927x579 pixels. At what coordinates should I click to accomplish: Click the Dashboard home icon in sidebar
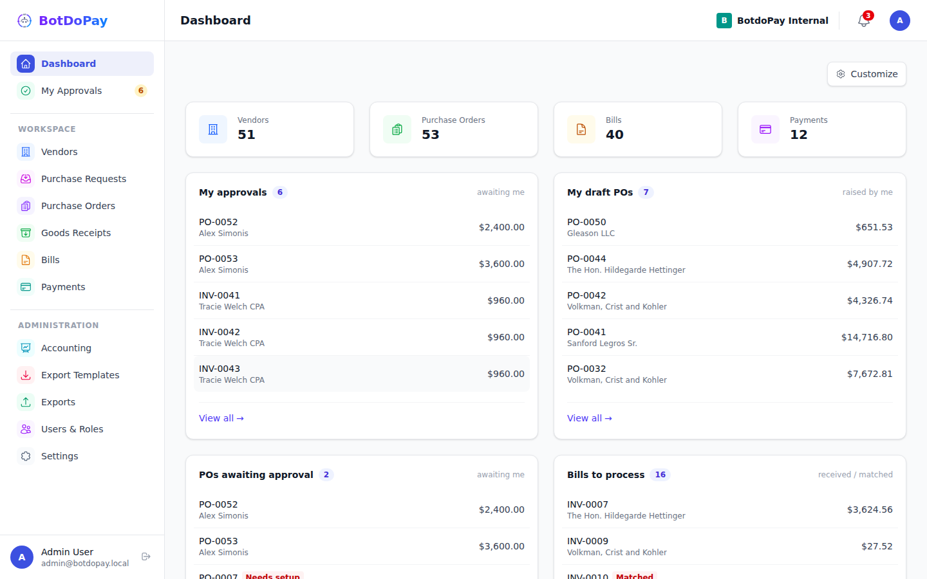26,64
